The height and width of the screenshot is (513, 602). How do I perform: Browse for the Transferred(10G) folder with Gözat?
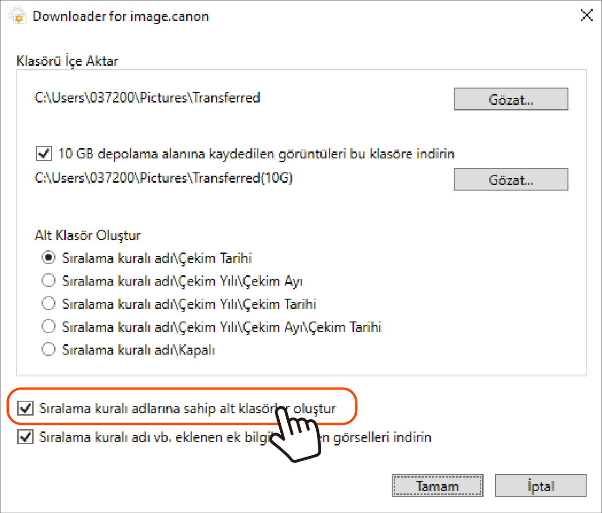(x=511, y=179)
